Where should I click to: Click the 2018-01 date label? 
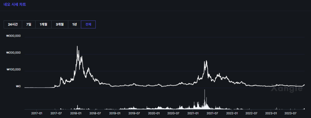coord(76,113)
